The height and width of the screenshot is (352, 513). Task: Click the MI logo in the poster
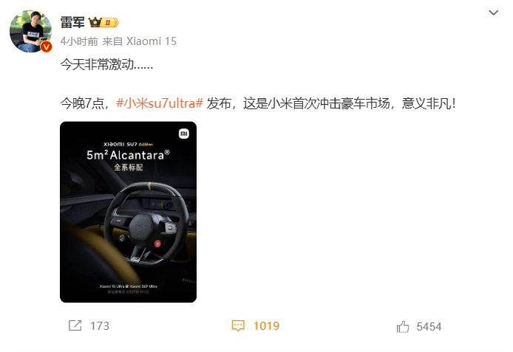pos(184,134)
